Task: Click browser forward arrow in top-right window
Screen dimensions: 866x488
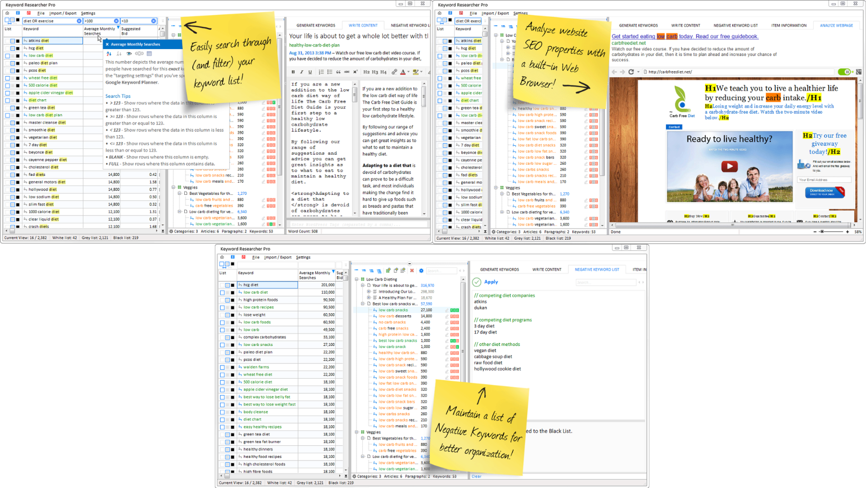Action: [622, 72]
